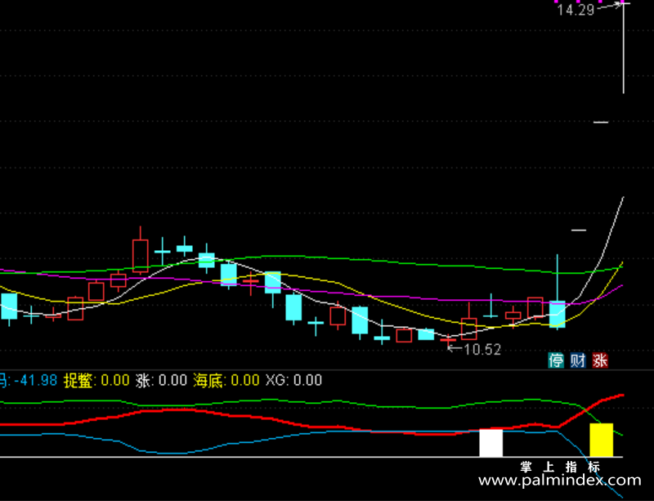
Task: Select the yellow signal bar in indicator panel
Action: (601, 440)
